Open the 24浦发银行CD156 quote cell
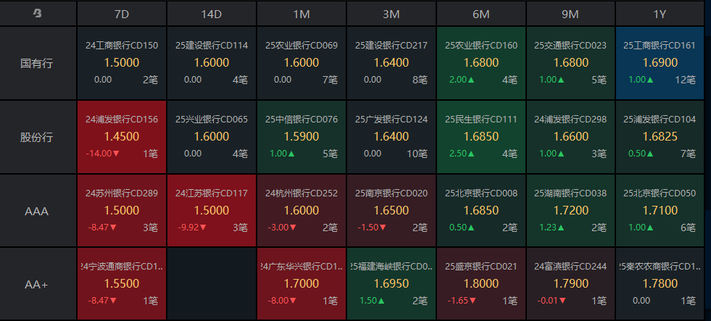 tap(122, 137)
